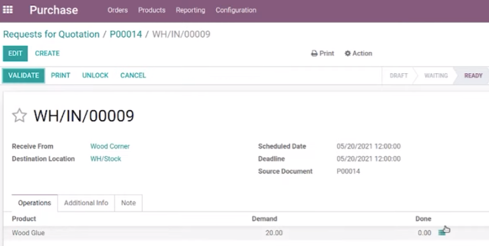Open the apps grid menu icon
The height and width of the screenshot is (246, 489).
pos(8,10)
